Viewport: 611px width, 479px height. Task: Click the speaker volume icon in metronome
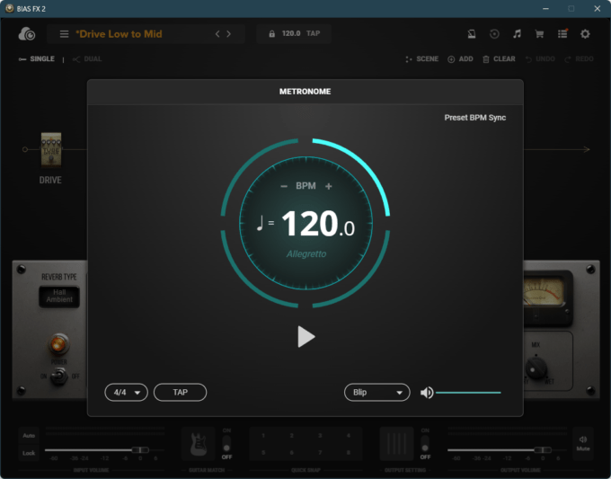427,393
